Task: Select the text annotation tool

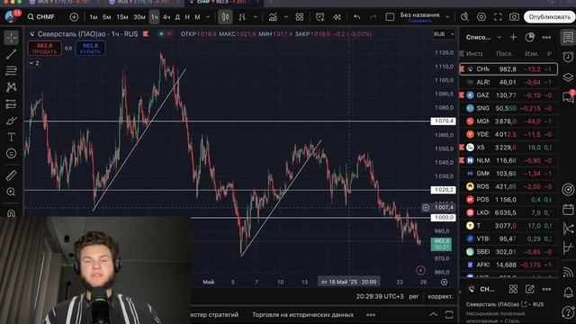Action: (x=12, y=137)
